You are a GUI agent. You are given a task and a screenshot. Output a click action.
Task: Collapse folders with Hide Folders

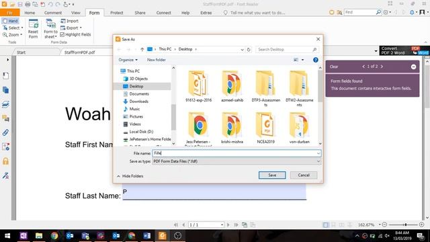pyautogui.click(x=130, y=176)
